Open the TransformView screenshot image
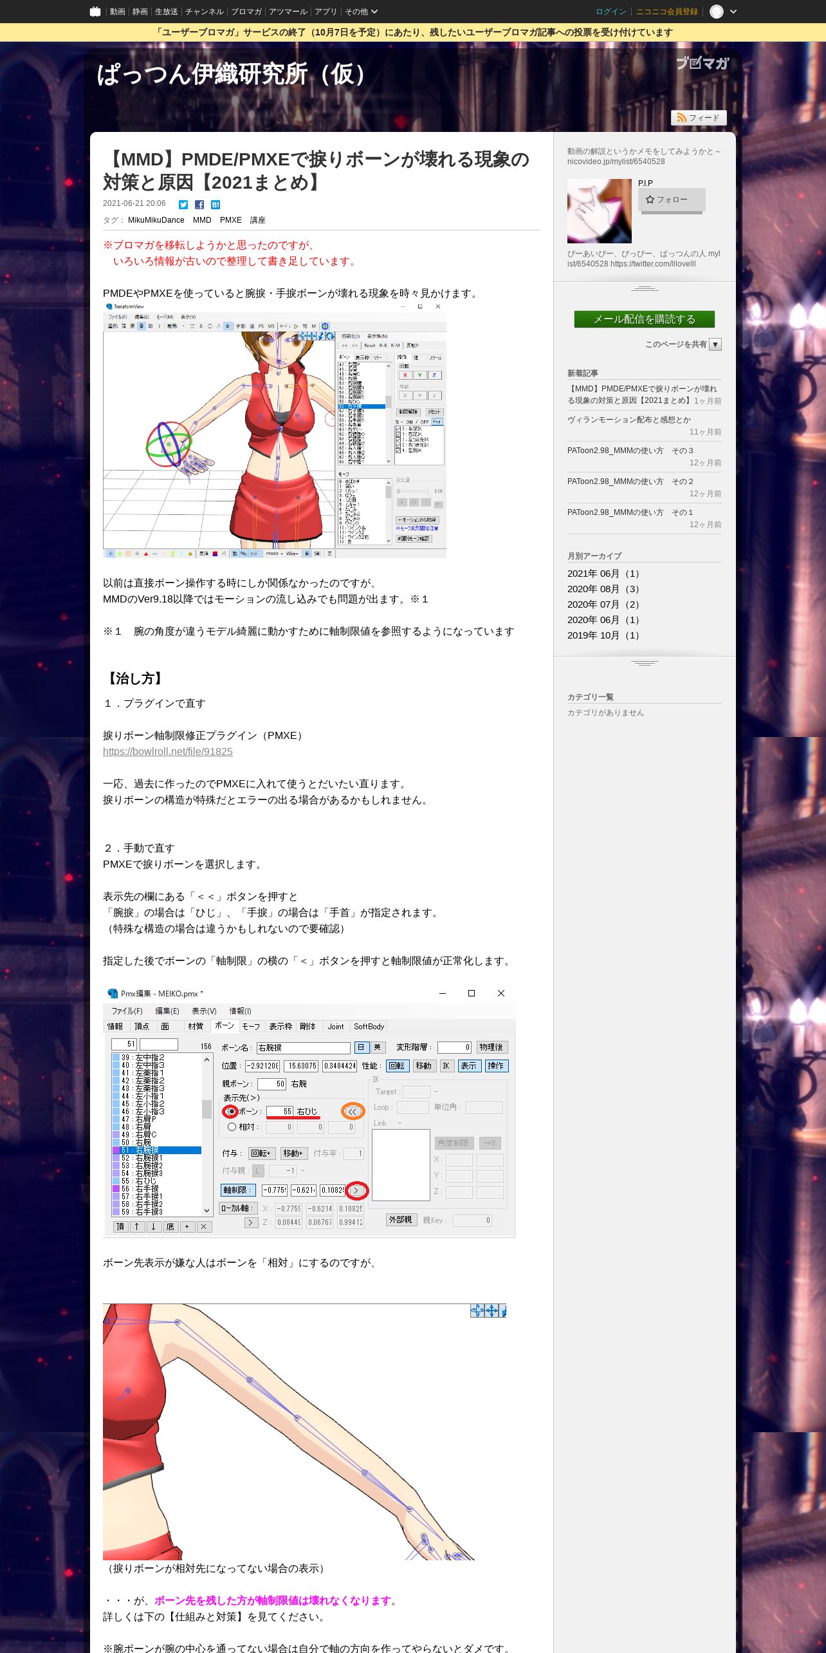826x1653 pixels. [x=275, y=429]
